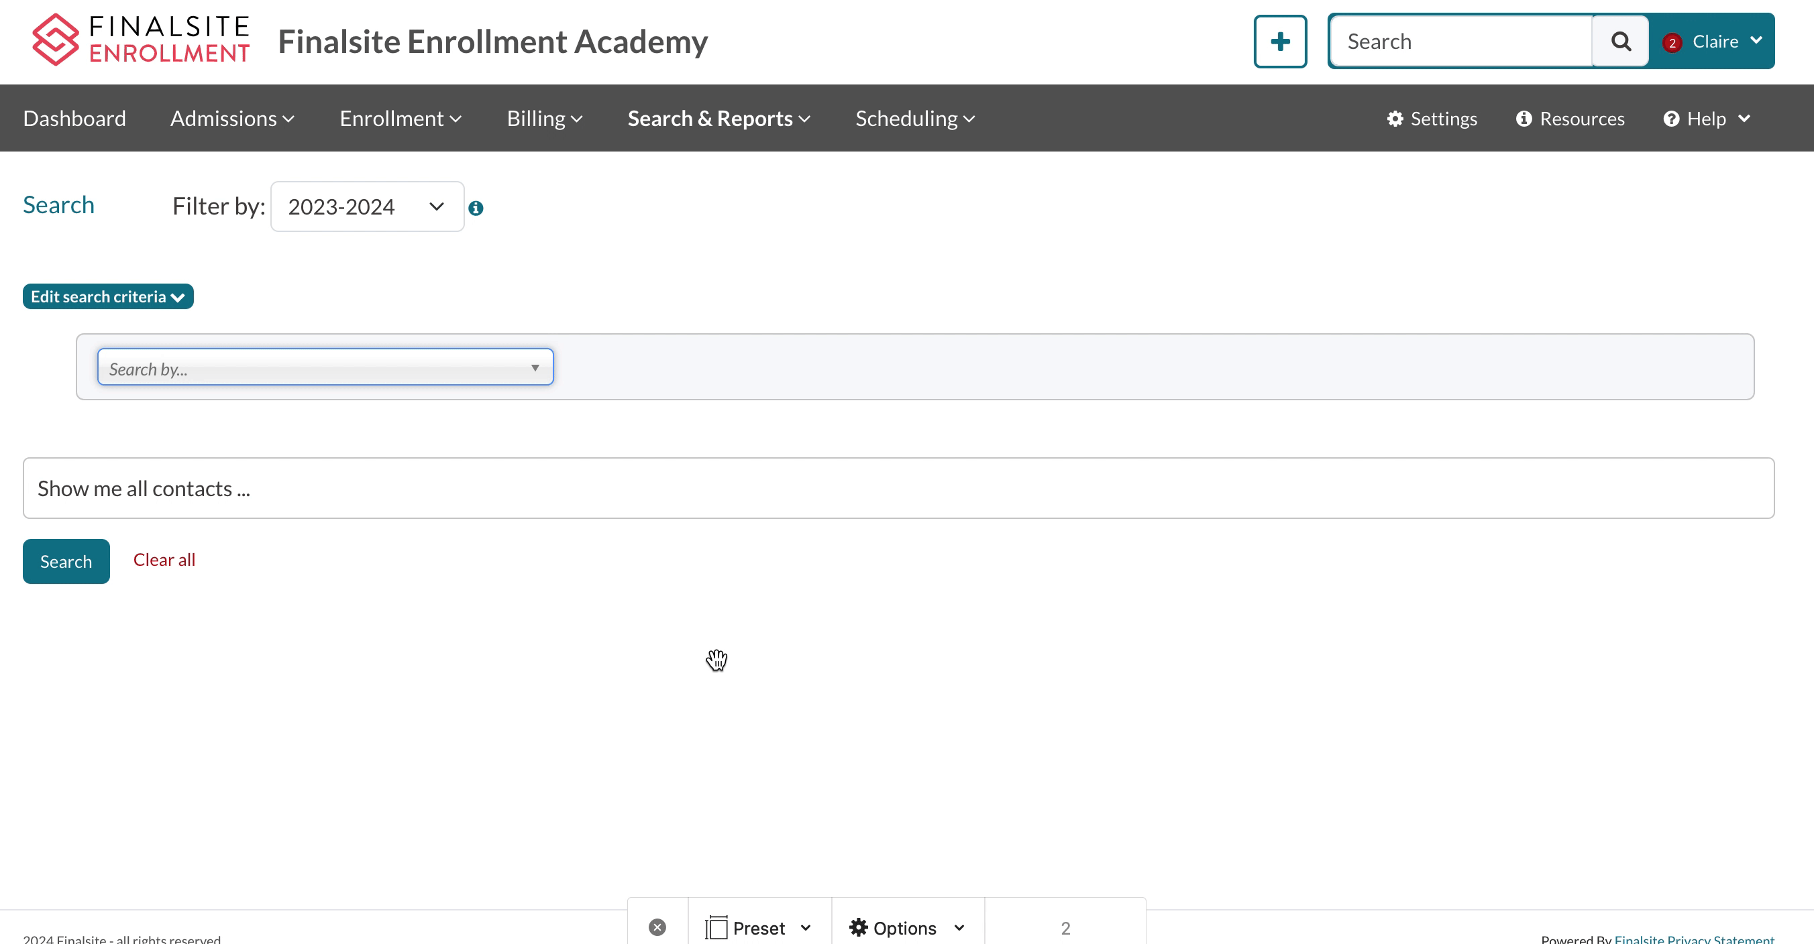Open the 'Search by...' combo box
Image resolution: width=1814 pixels, height=944 pixels.
[x=325, y=367]
